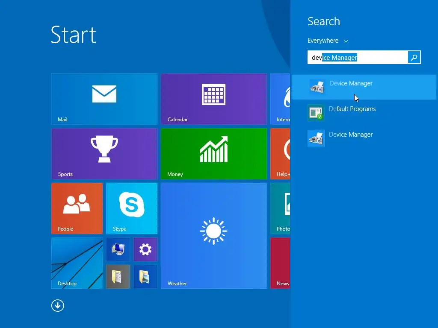Select the highlighted Device Manager result
The height and width of the screenshot is (328, 438).
[x=364, y=87]
